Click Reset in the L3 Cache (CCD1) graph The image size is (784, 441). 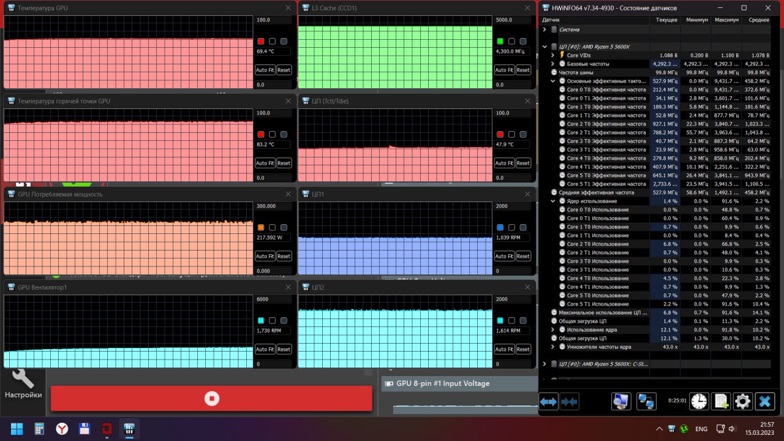click(x=523, y=70)
